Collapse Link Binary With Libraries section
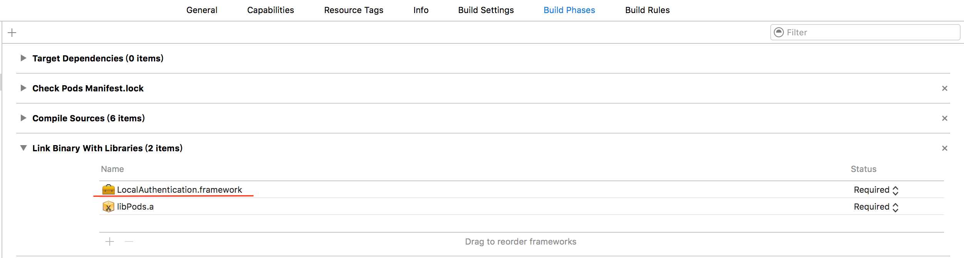Image resolution: width=964 pixels, height=258 pixels. (x=23, y=148)
